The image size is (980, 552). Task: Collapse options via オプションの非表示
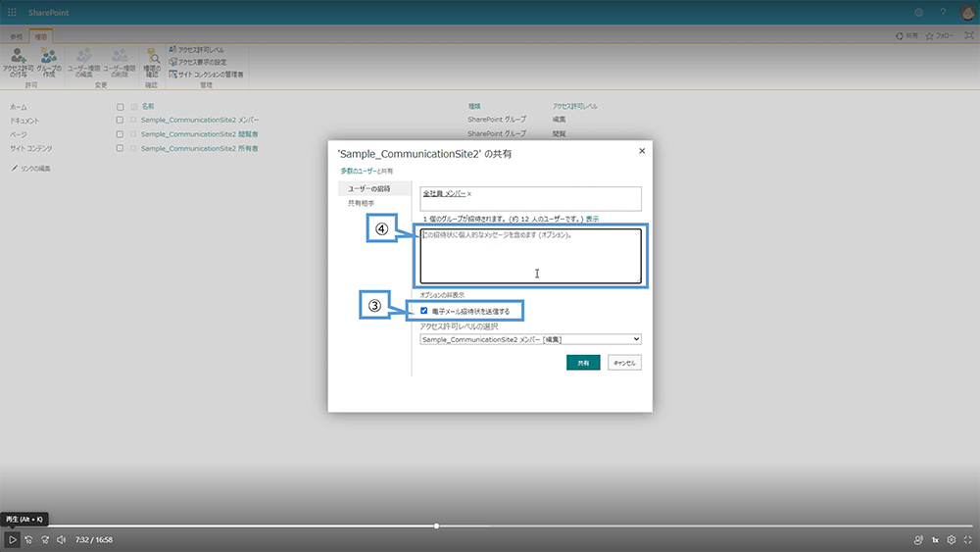[442, 295]
